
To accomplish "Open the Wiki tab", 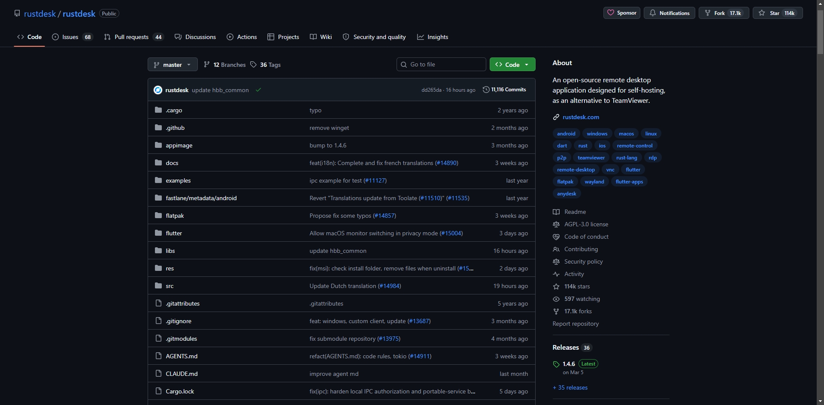I will click(321, 37).
